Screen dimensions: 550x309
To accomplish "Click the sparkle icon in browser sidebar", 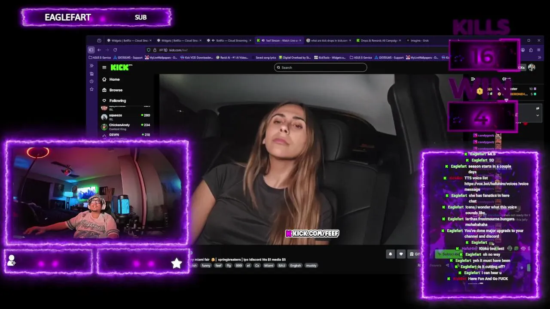I will point(92,66).
